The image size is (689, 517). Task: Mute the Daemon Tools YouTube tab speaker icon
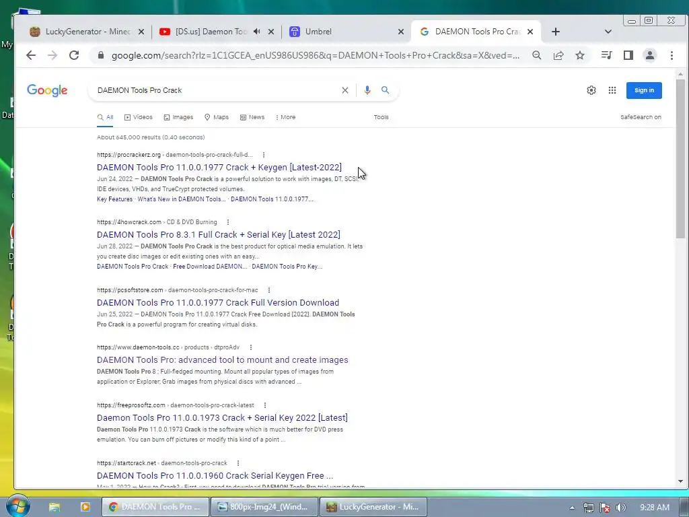coord(256,32)
